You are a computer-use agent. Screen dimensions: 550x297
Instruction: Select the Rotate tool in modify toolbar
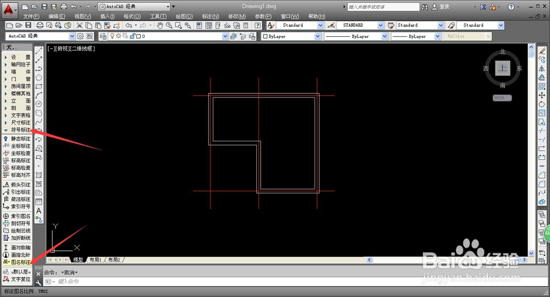542,104
